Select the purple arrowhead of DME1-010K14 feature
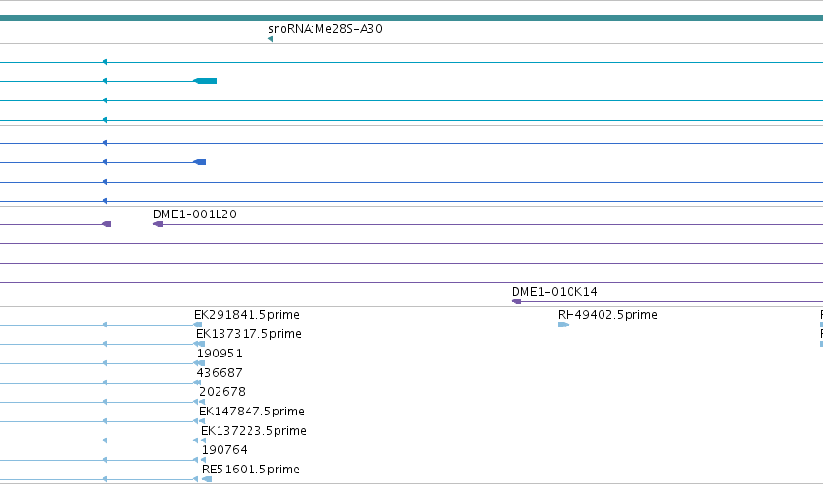Image resolution: width=823 pixels, height=484 pixels. [516, 301]
